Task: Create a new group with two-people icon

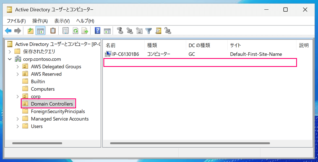Action: [x=130, y=31]
